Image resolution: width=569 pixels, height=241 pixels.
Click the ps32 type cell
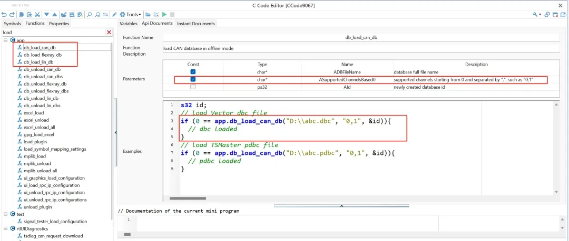tap(262, 87)
